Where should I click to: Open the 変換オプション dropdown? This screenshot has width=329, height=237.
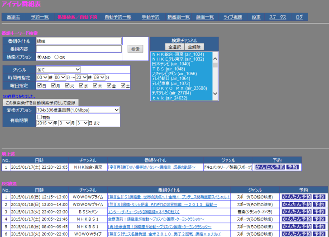pyautogui.click(x=78, y=110)
